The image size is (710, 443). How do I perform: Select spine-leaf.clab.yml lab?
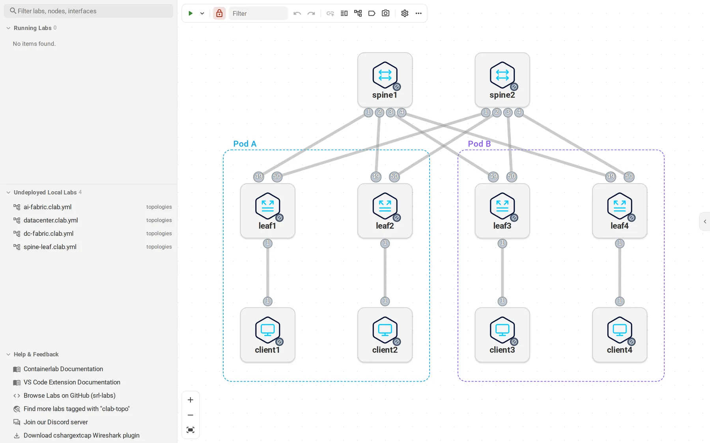(88, 247)
